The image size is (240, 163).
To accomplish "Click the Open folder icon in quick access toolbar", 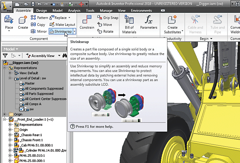I will tap(26, 4).
